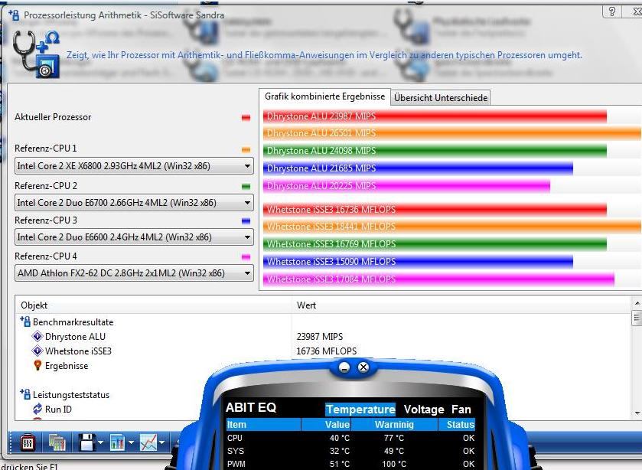Select the Run ID row
The image size is (642, 470).
pos(323,409)
